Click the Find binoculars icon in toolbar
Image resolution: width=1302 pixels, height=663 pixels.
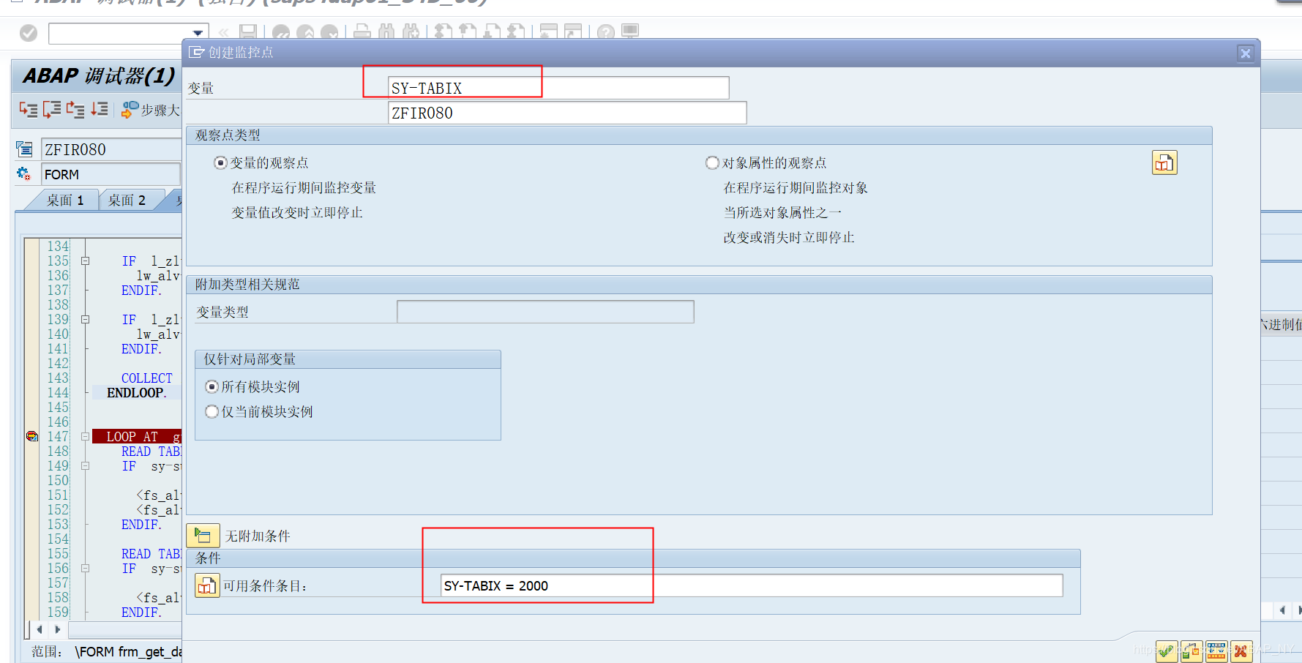tap(387, 32)
